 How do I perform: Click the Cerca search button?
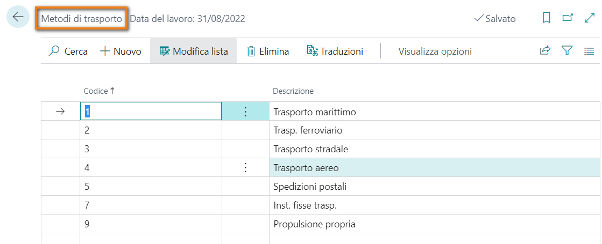[x=68, y=51]
